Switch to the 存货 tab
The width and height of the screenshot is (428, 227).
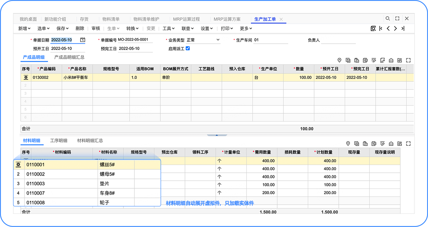(x=84, y=19)
